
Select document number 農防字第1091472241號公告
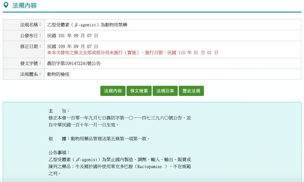[74, 63]
